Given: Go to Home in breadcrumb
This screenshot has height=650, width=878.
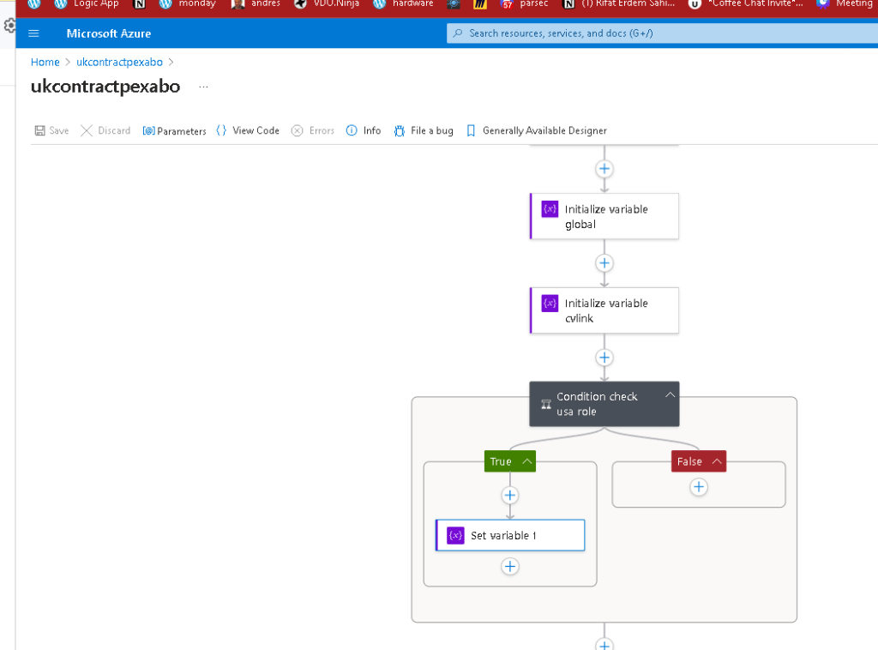Looking at the screenshot, I should 45,62.
